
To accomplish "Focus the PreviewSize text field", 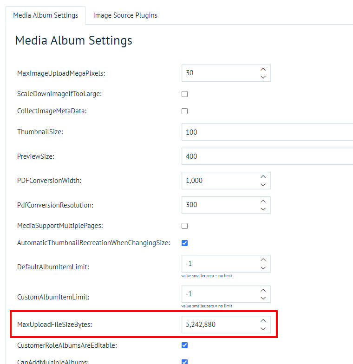I will point(267,156).
